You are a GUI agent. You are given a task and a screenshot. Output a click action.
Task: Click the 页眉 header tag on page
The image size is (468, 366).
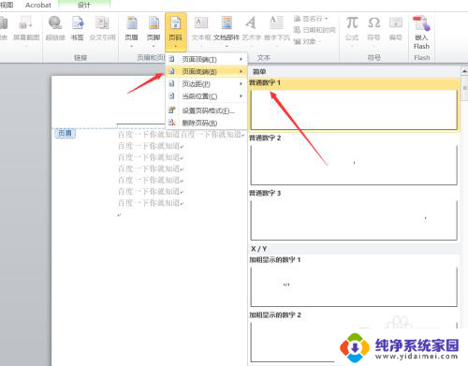pos(65,133)
